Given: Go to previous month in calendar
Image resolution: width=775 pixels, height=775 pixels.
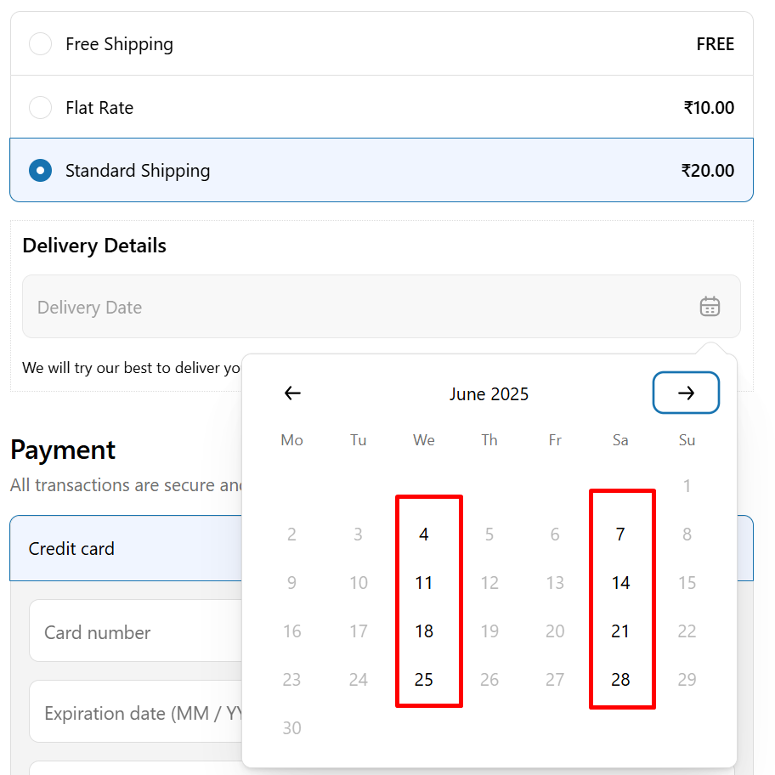Looking at the screenshot, I should (x=292, y=393).
